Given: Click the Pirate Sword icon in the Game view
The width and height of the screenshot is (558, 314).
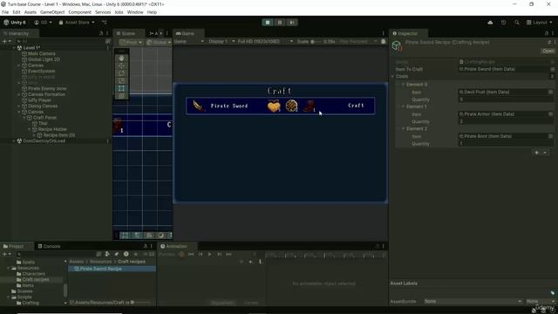Looking at the screenshot, I should point(199,106).
